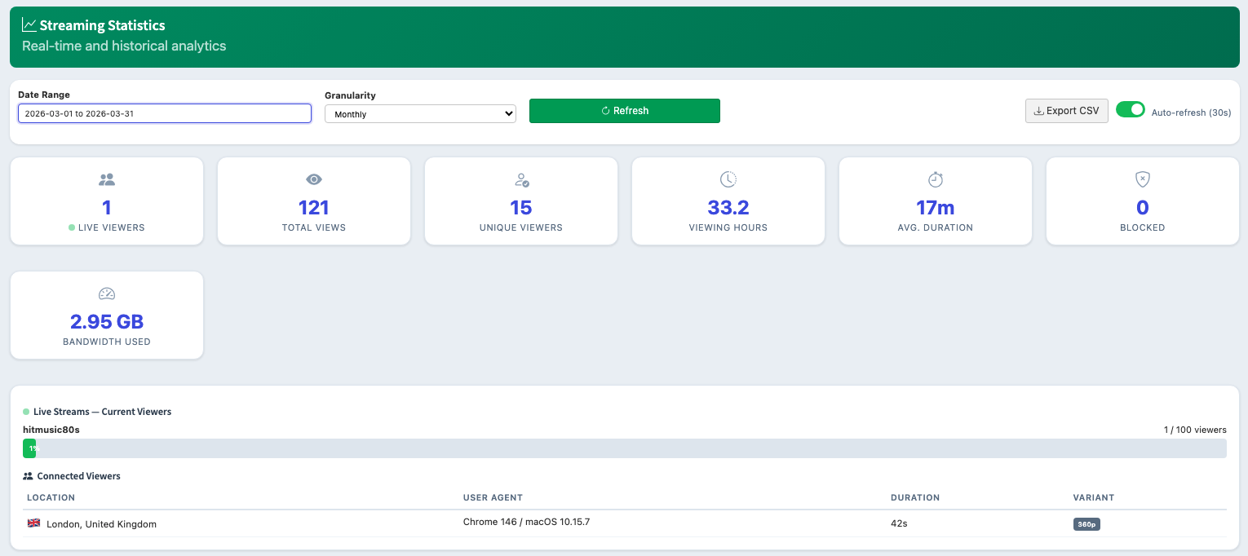Image resolution: width=1248 pixels, height=556 pixels.
Task: Click the Unique Viewers person-check icon
Action: [x=521, y=179]
